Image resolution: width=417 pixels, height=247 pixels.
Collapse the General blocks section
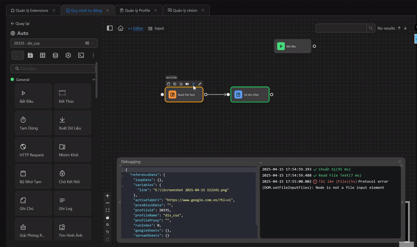tap(94, 80)
